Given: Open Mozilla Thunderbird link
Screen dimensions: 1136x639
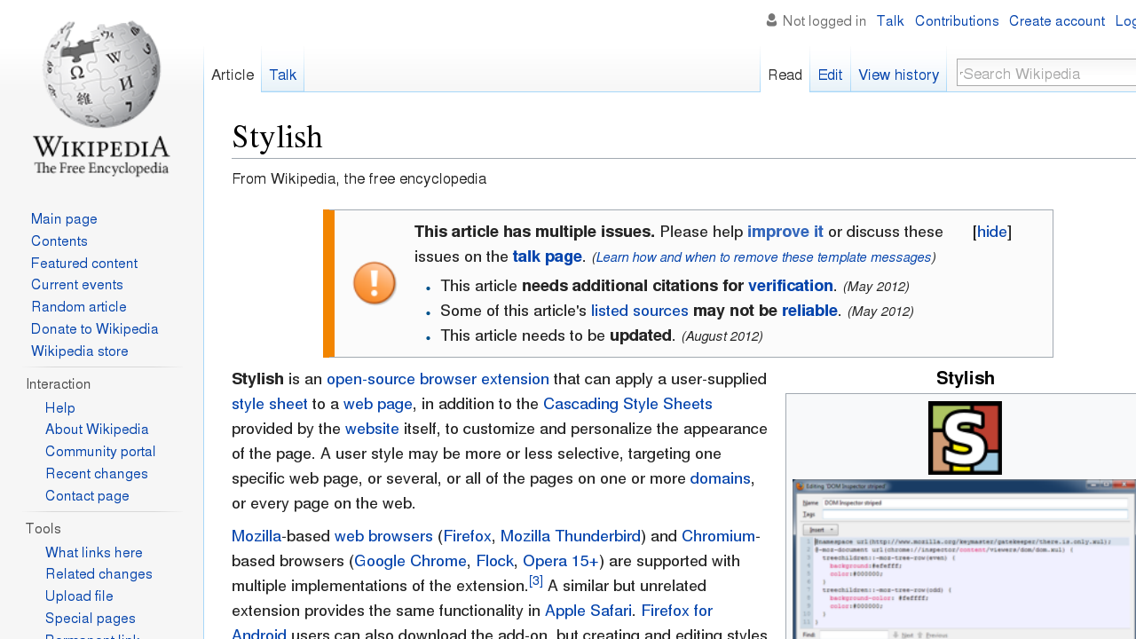Looking at the screenshot, I should point(571,536).
